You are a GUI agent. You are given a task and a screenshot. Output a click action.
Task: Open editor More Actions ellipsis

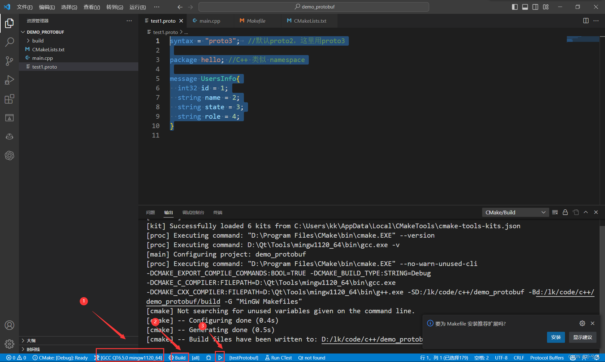coord(596,21)
